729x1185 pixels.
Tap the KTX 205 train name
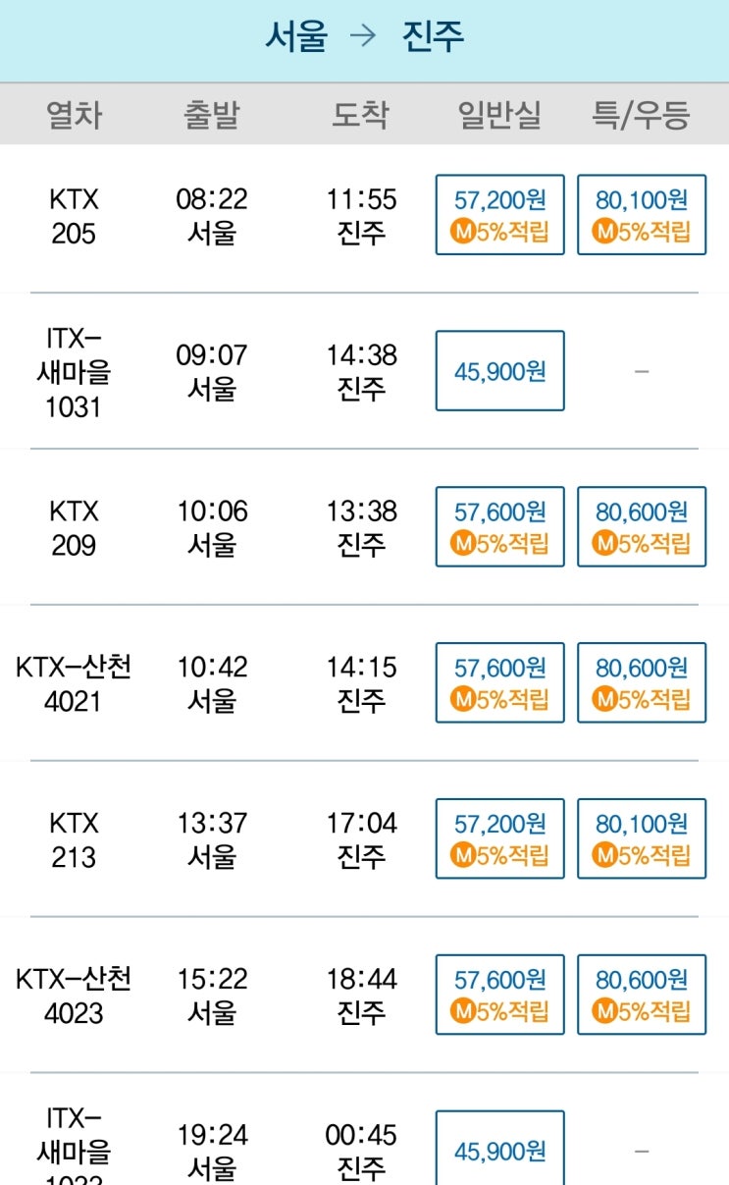[x=74, y=216]
